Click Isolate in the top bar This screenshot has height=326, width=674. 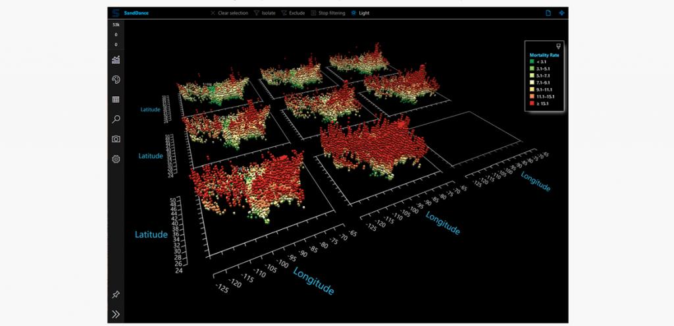click(x=264, y=13)
